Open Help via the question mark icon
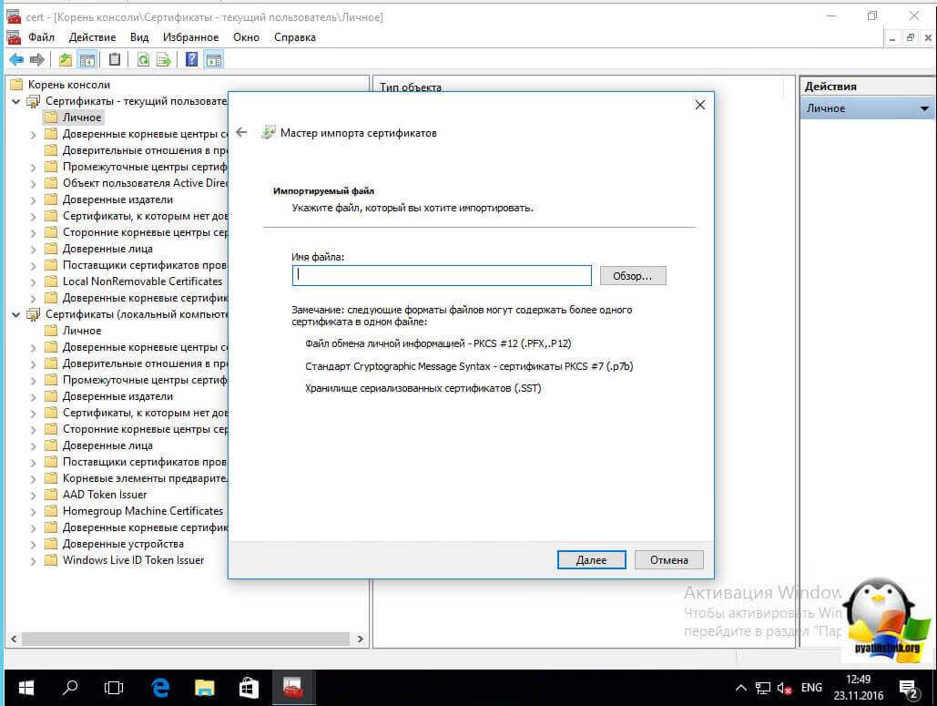The width and height of the screenshot is (937, 706). tap(191, 60)
